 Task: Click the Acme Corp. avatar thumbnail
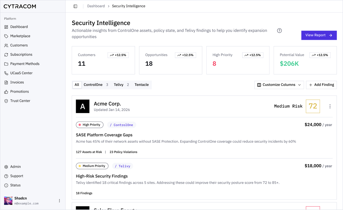click(83, 107)
